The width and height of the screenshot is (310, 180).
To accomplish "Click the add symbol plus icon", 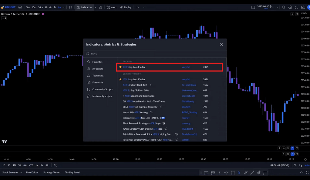I will pos(20,7).
